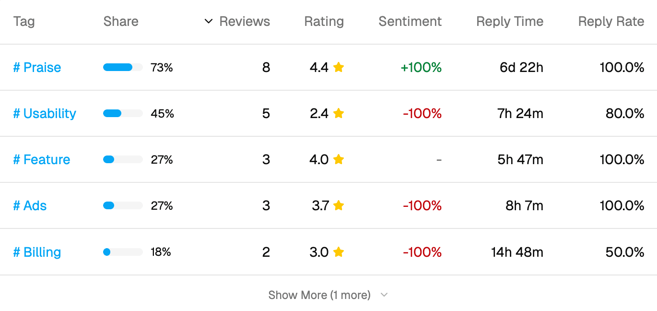Click the hashtag symbol before Feature
Viewport: 657px width, 311px height.
click(17, 159)
